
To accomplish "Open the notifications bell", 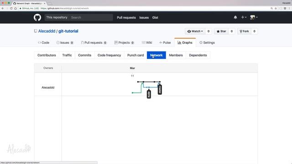I will (235, 17).
